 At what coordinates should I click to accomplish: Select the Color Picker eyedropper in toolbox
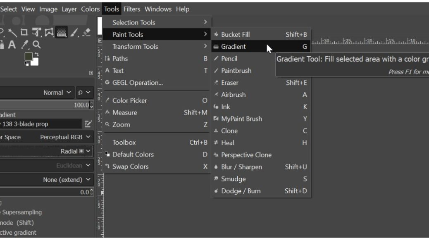click(x=25, y=44)
